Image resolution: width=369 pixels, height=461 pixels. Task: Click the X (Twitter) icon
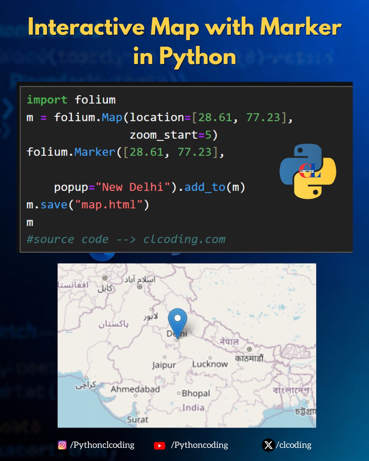click(x=269, y=445)
